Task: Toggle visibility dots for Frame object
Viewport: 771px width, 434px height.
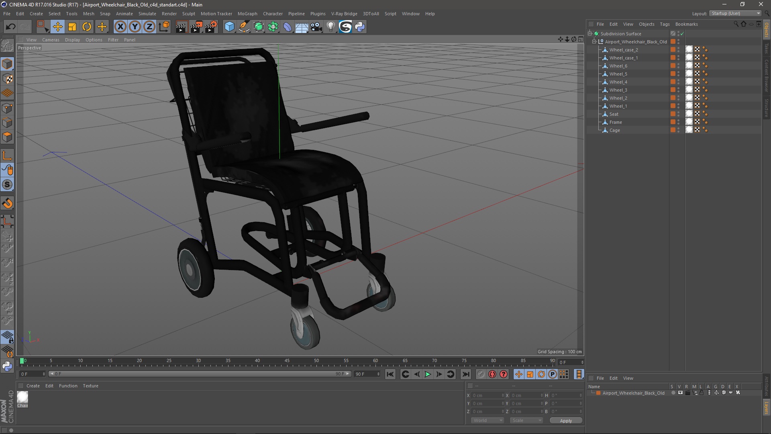Action: [679, 122]
